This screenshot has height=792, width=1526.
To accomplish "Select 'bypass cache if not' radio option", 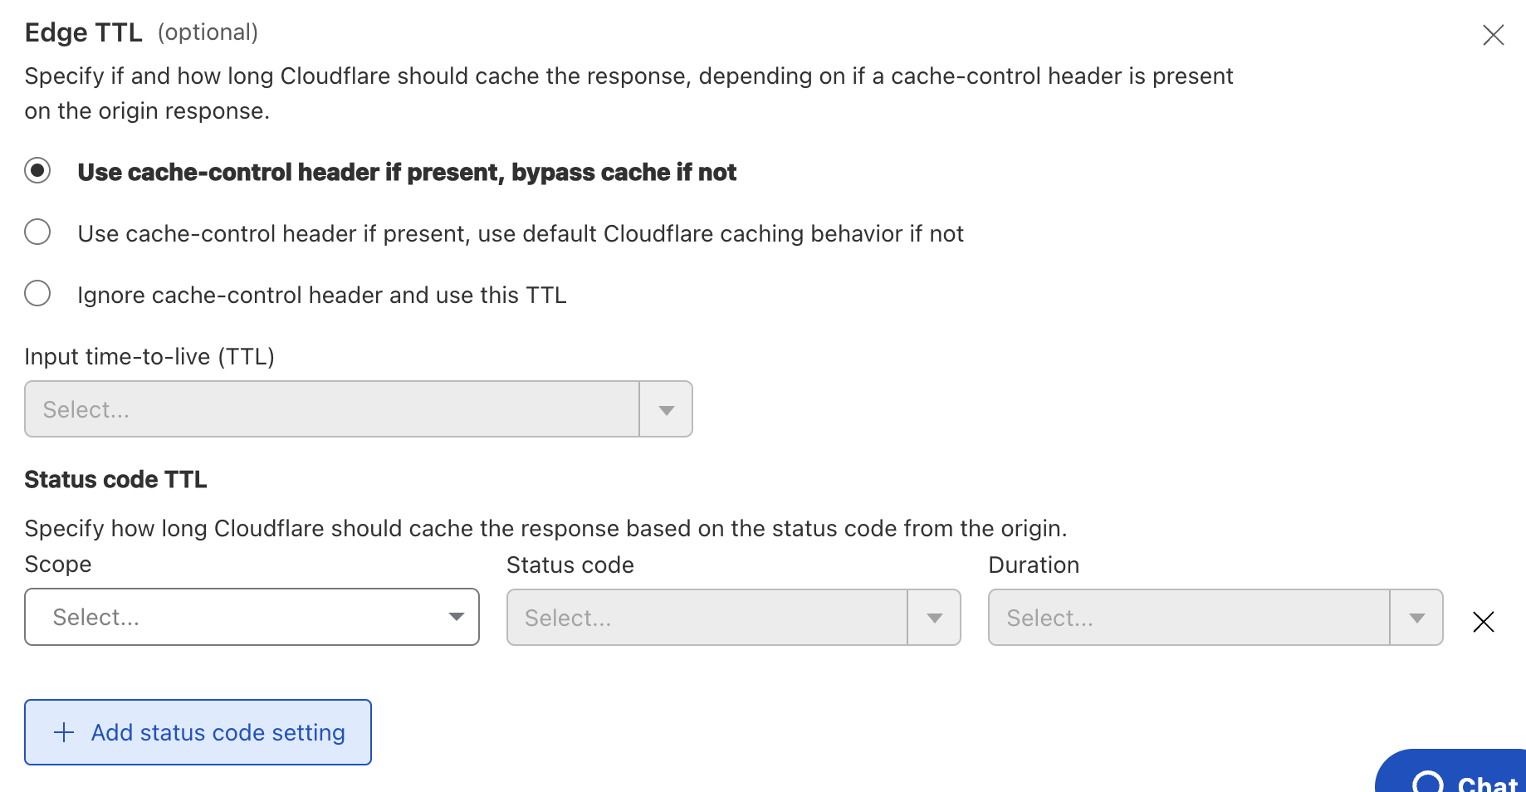I will tap(37, 171).
